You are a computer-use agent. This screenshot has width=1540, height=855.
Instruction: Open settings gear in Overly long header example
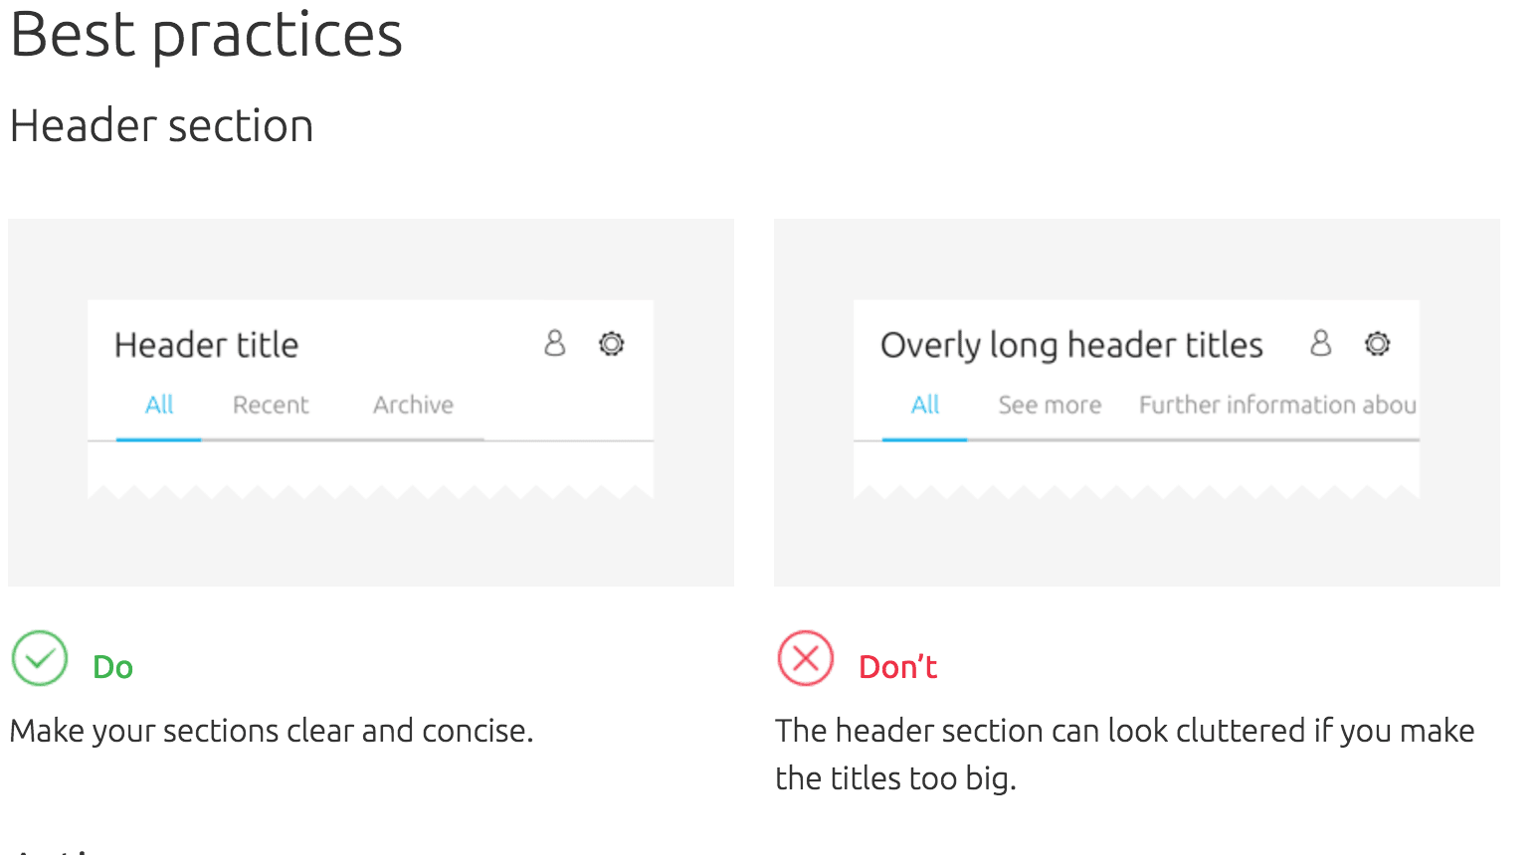(1377, 344)
